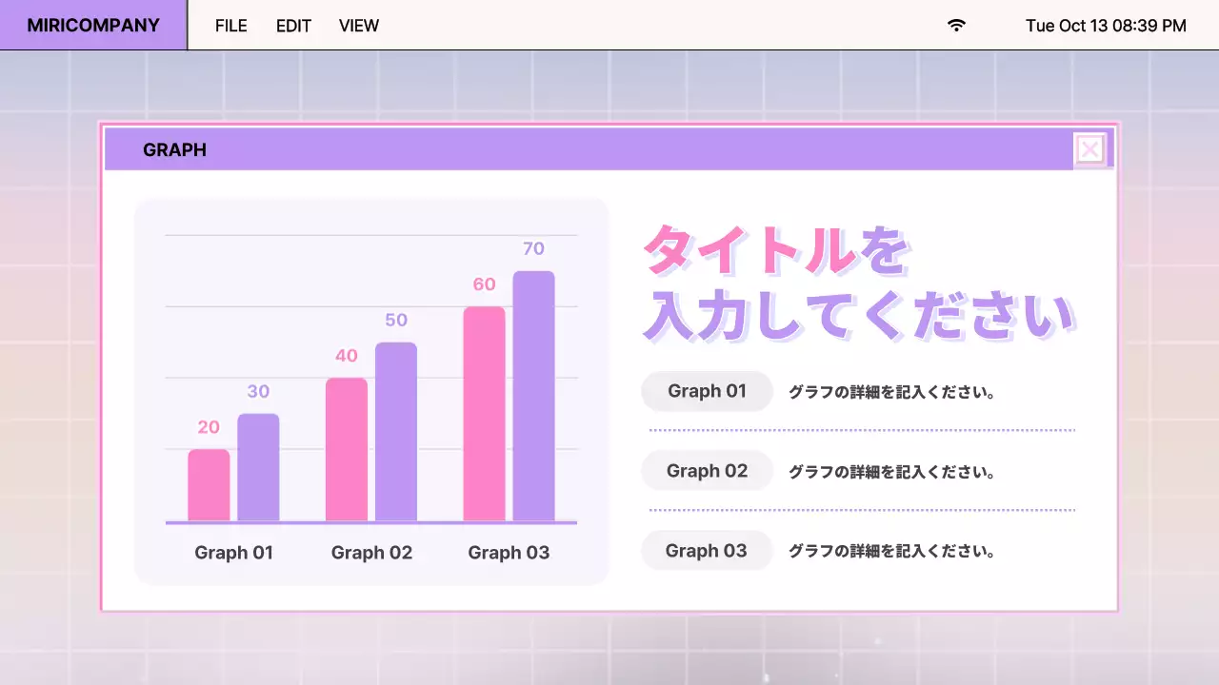The width and height of the screenshot is (1219, 685).
Task: Open the FILE menu
Action: (x=230, y=26)
